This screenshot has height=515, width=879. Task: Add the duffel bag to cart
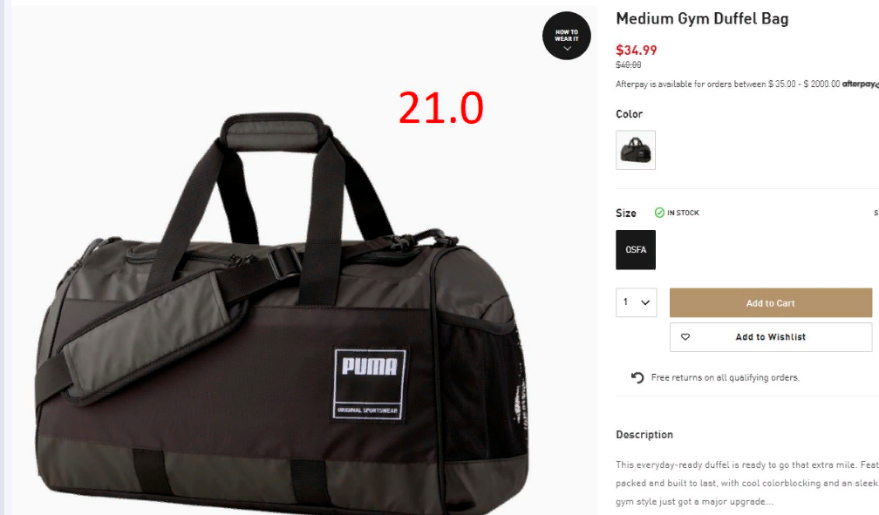[771, 302]
